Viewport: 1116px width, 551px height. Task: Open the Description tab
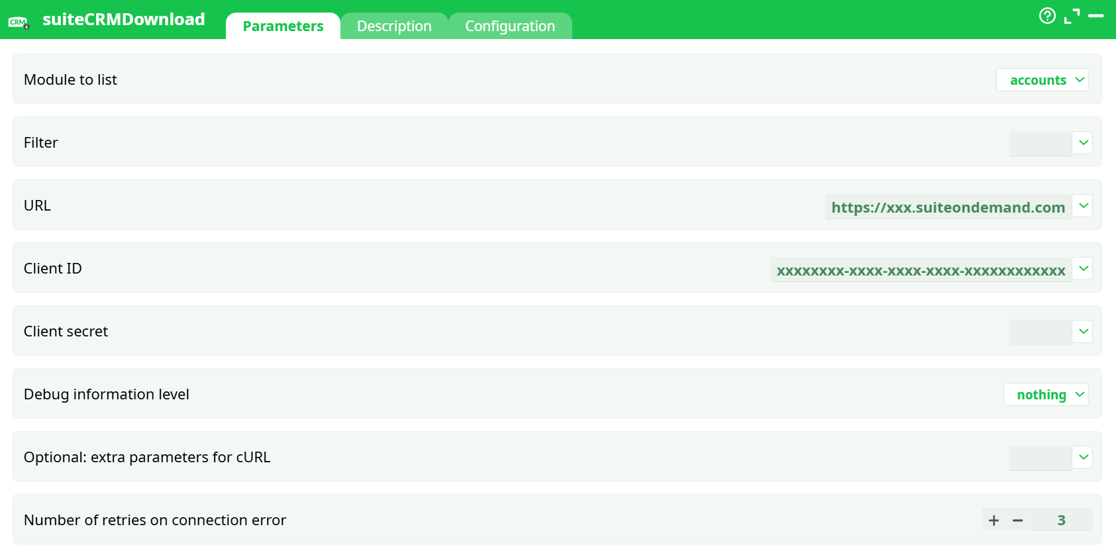point(394,26)
